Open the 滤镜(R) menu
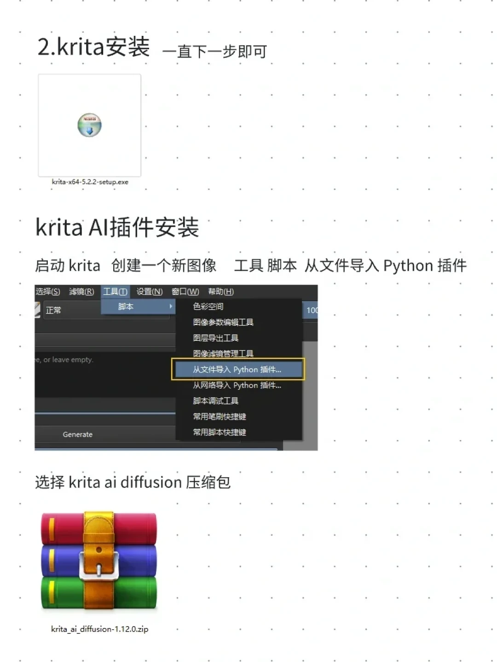Image resolution: width=497 pixels, height=662 pixels. (81, 291)
